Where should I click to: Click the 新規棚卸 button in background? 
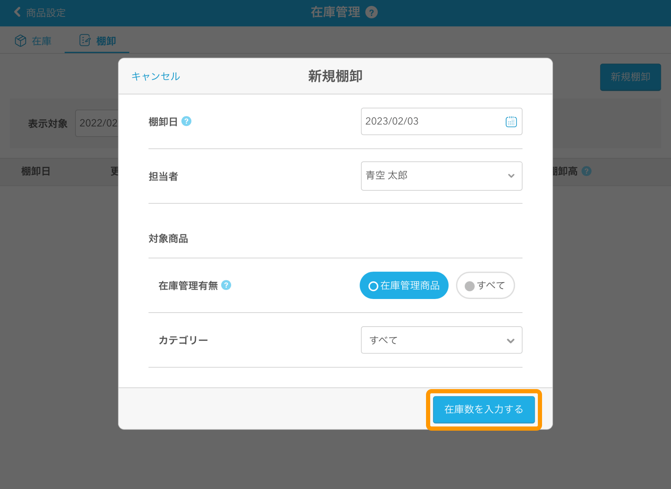tap(630, 77)
